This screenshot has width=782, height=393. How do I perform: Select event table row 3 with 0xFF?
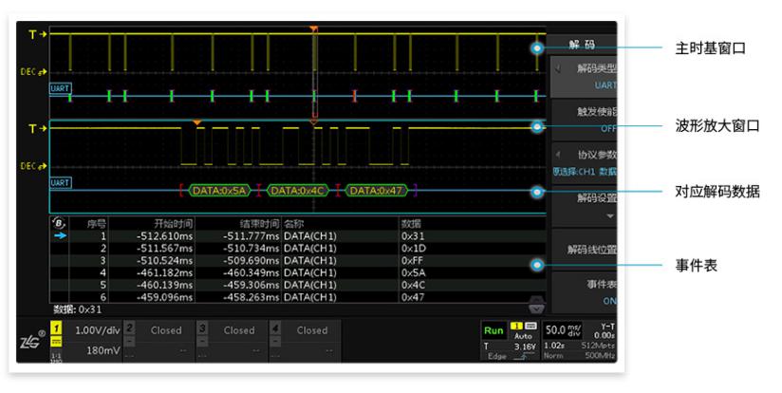point(298,260)
